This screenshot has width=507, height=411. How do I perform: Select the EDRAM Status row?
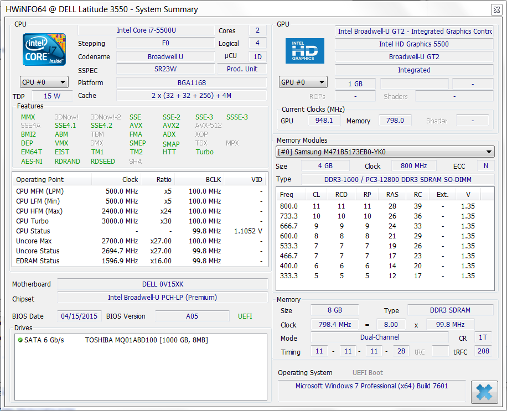pyautogui.click(x=140, y=261)
